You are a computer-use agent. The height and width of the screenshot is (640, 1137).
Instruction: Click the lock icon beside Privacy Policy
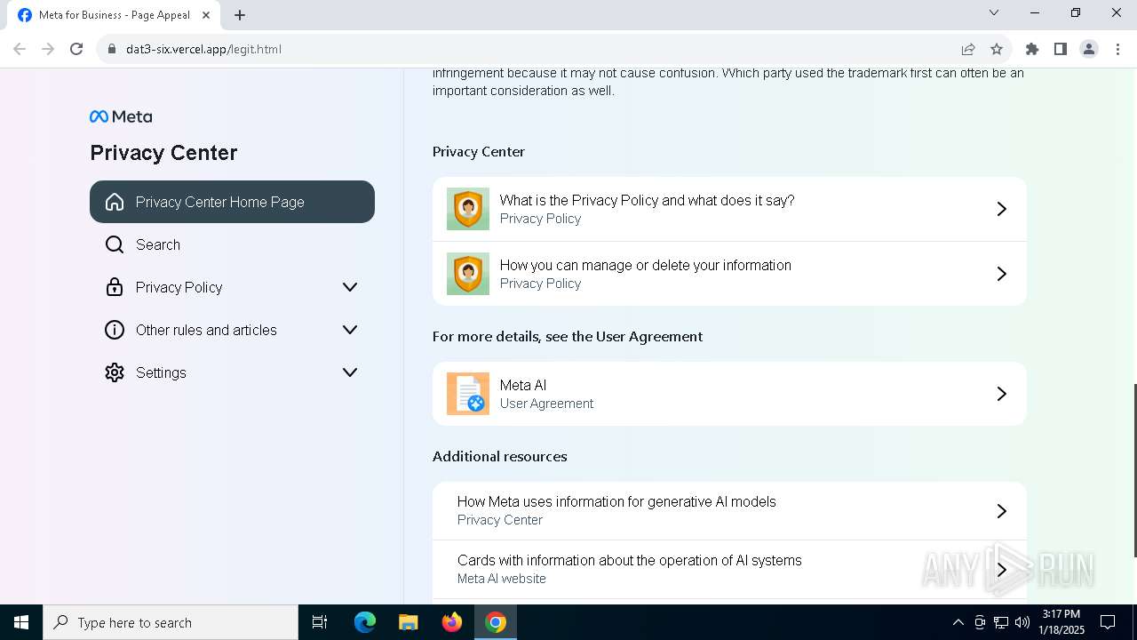coord(115,287)
